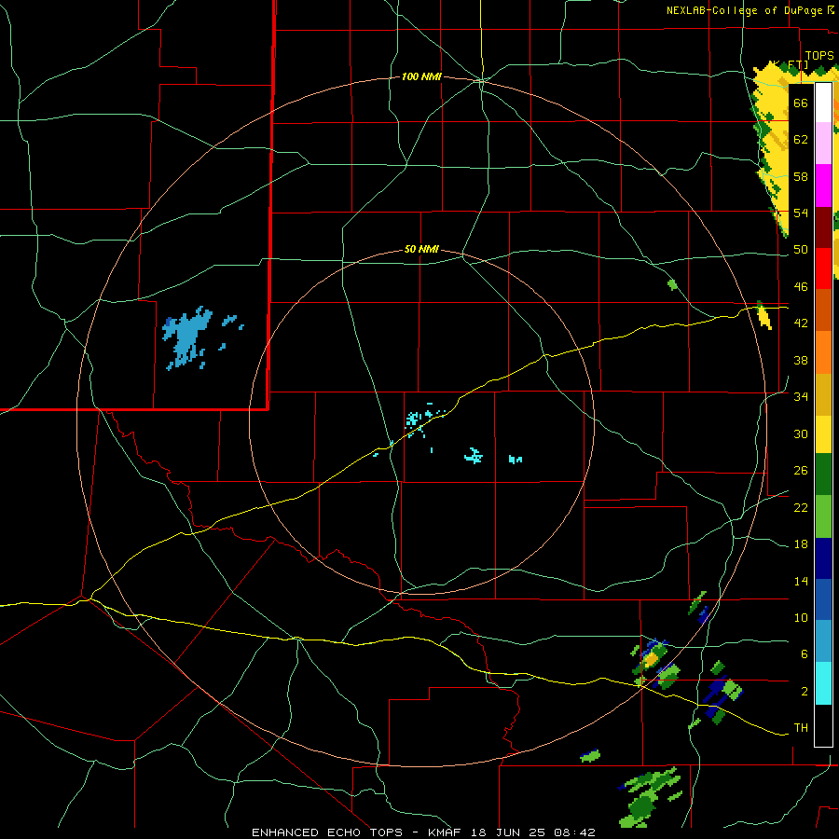Select the medium blue color bar segment
Viewport: 839px width, 839px height.
823,599
